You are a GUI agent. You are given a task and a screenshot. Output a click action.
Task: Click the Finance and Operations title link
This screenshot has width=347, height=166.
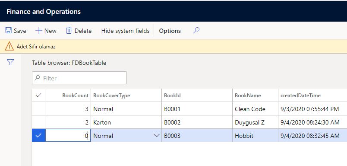(x=44, y=12)
